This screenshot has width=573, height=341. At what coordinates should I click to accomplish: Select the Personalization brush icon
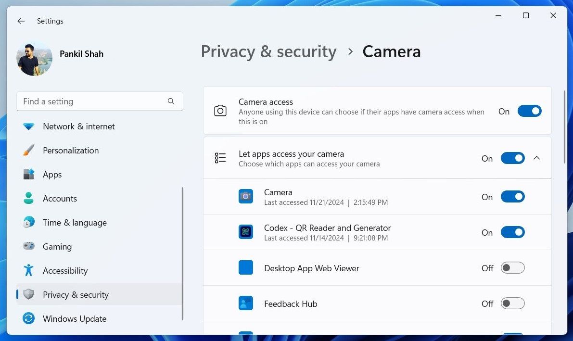coord(29,150)
